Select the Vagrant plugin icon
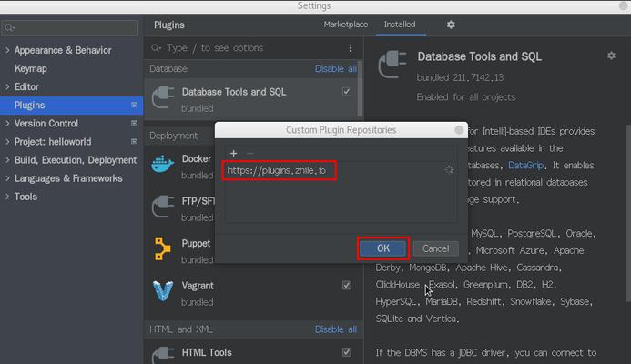The width and height of the screenshot is (631, 364). pyautogui.click(x=163, y=291)
